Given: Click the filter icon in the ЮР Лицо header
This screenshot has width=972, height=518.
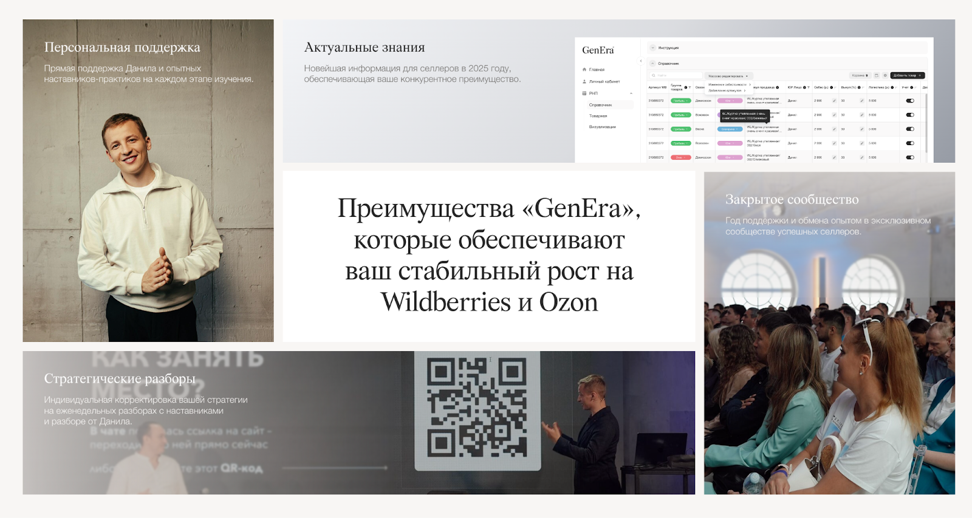Looking at the screenshot, I should click(x=809, y=87).
